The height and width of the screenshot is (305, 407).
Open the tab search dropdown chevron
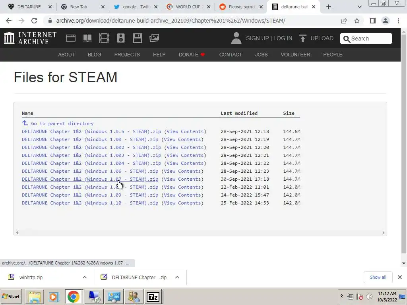tap(359, 7)
